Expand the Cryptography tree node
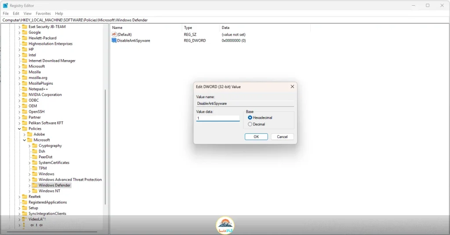 pos(29,146)
